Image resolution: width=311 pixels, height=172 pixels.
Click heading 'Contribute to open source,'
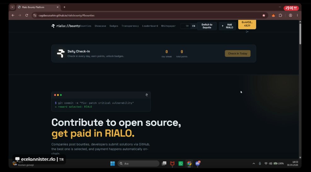(x=116, y=123)
